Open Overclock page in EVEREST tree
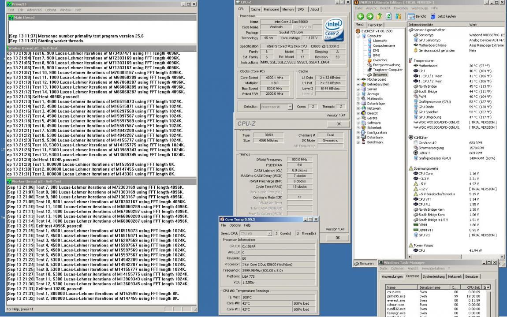507x317 pixels. pyautogui.click(x=380, y=60)
